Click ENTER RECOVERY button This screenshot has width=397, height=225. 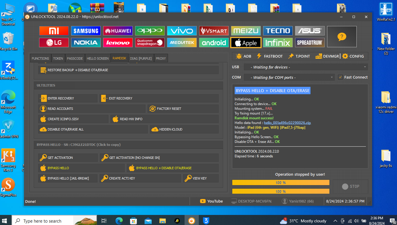(x=68, y=98)
